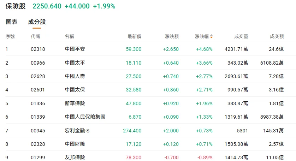
Task: Select 中國太保 in the list
Action: click(x=75, y=90)
